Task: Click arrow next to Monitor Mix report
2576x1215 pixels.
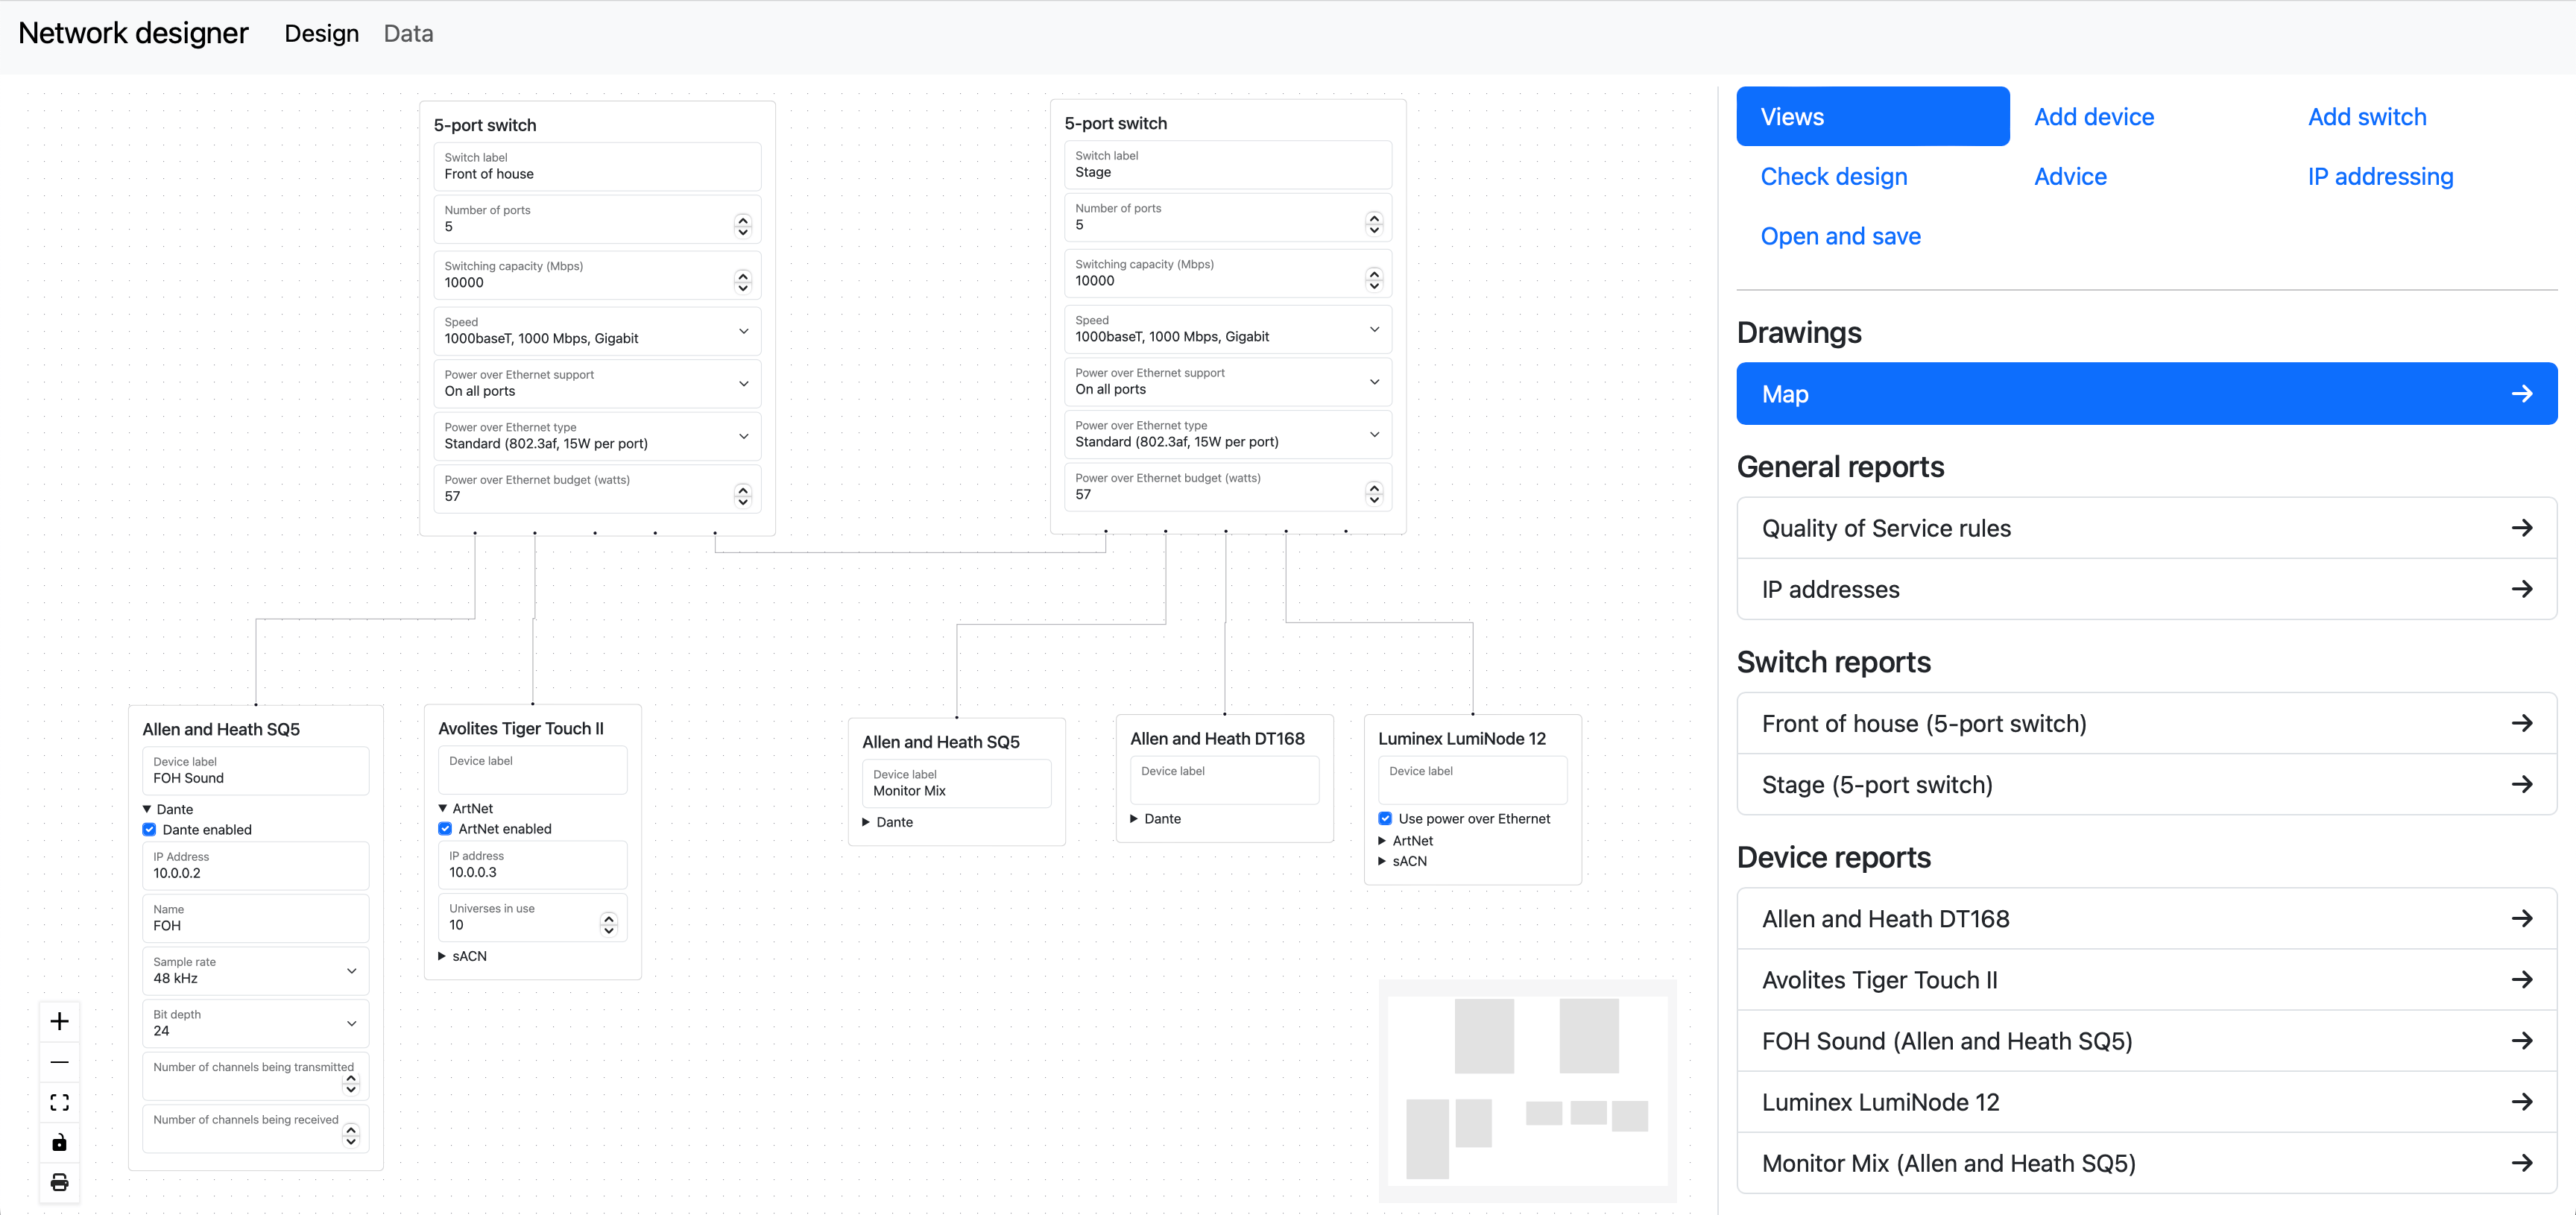Action: (x=2521, y=1163)
